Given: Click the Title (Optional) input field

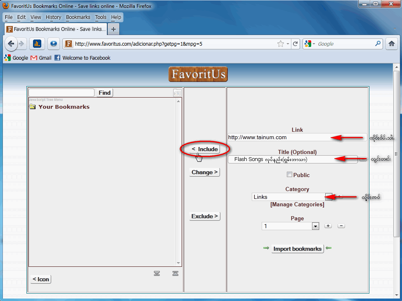Looking at the screenshot, I should 293,159.
